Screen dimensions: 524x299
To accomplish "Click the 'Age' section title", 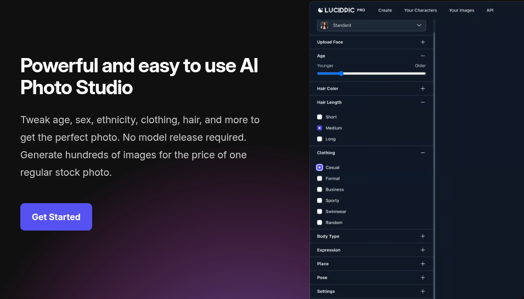I will click(321, 56).
